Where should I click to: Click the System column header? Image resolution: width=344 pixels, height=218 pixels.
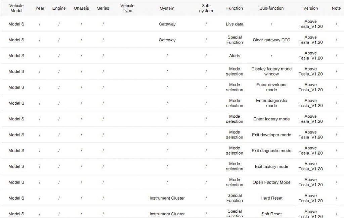[167, 8]
